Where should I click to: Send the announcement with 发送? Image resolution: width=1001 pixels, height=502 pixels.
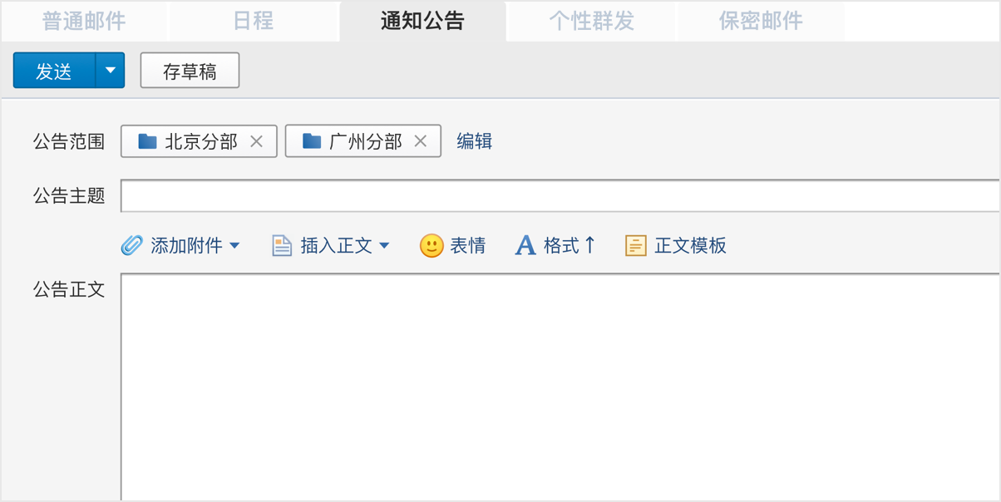click(54, 71)
